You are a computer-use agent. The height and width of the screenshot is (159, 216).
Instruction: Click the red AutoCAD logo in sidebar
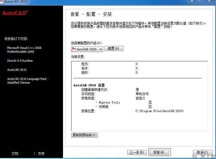coord(15,13)
